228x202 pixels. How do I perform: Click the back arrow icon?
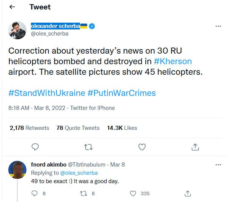[12, 7]
